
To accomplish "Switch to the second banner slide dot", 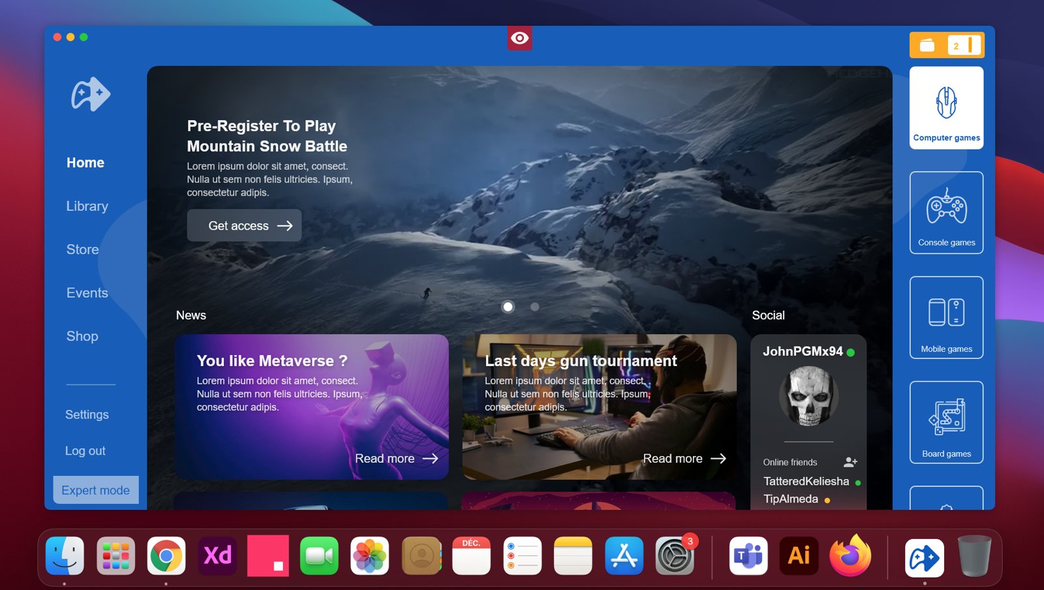I will point(534,307).
